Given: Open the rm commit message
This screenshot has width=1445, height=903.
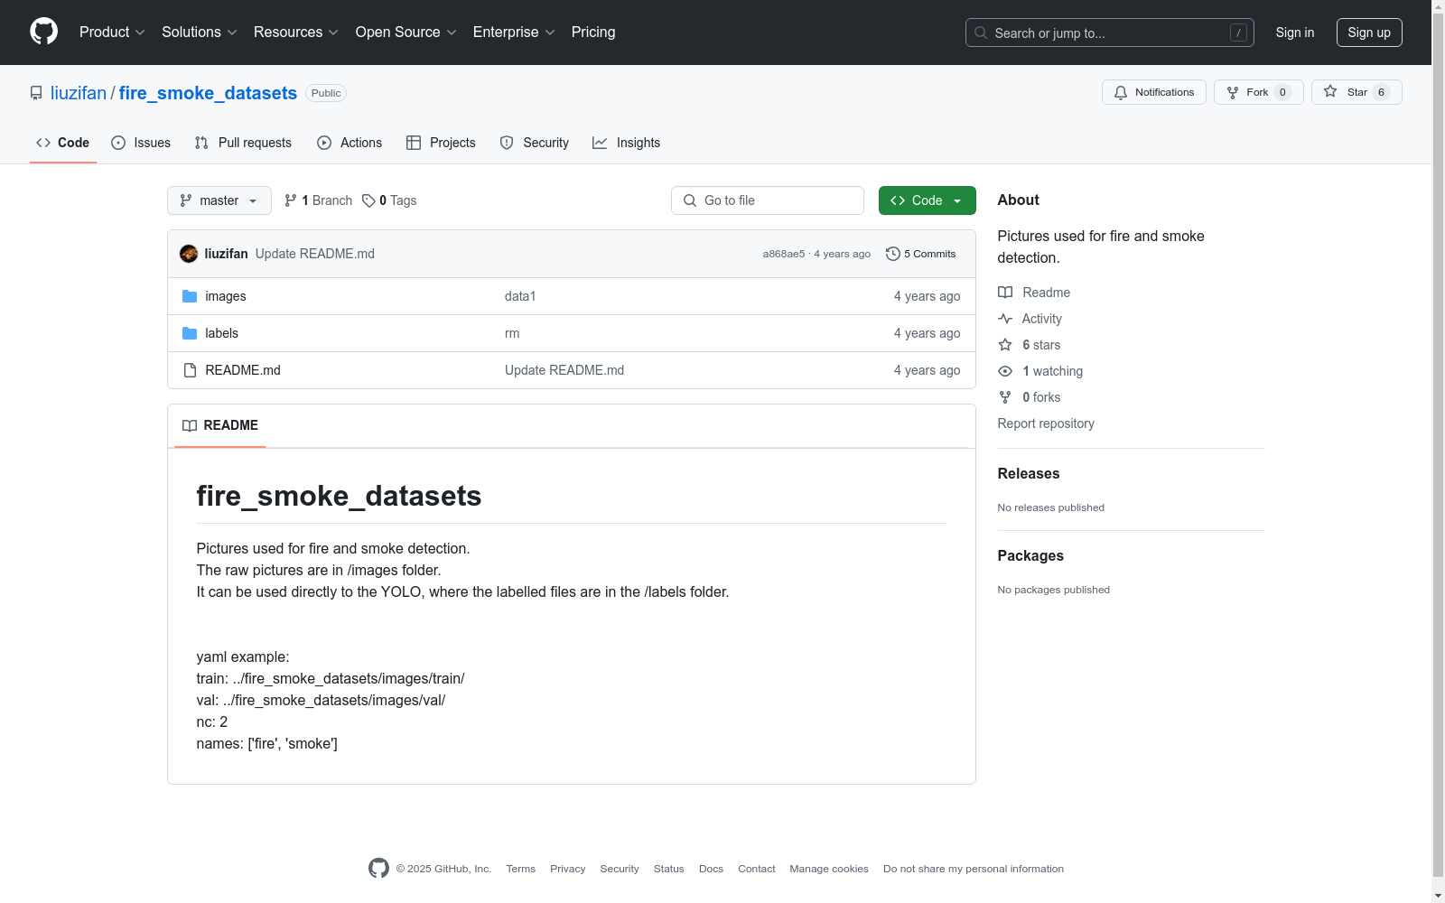Looking at the screenshot, I should pyautogui.click(x=512, y=333).
